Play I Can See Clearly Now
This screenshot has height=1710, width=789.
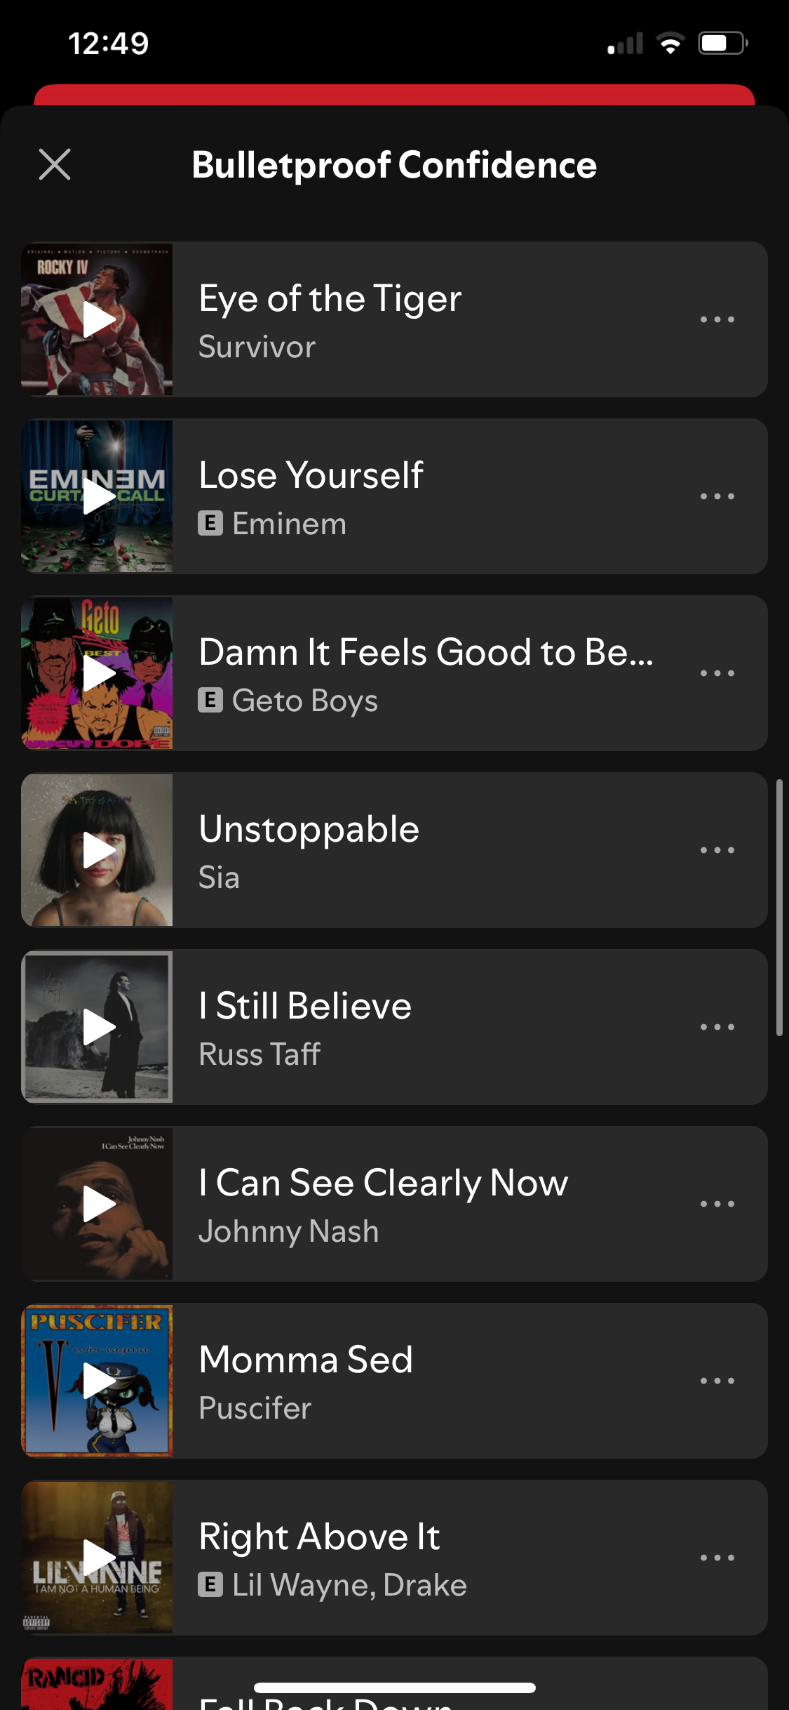97,1204
